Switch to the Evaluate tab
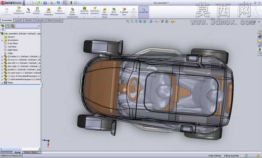The image size is (262, 158). (x=39, y=20)
